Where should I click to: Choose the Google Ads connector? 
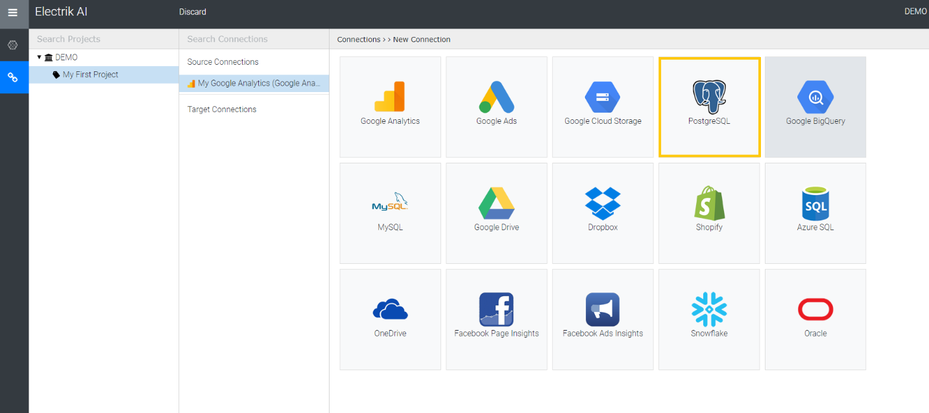tap(496, 107)
